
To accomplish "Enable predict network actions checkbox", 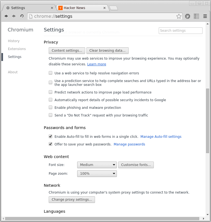I will [x=50, y=92].
